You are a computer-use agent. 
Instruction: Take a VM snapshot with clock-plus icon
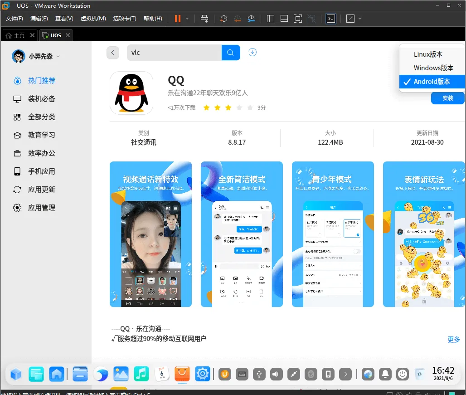pos(223,19)
